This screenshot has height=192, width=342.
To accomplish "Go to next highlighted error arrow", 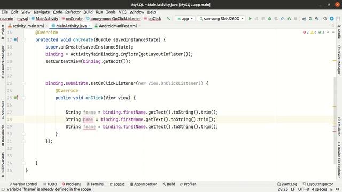I will coord(333,32).
